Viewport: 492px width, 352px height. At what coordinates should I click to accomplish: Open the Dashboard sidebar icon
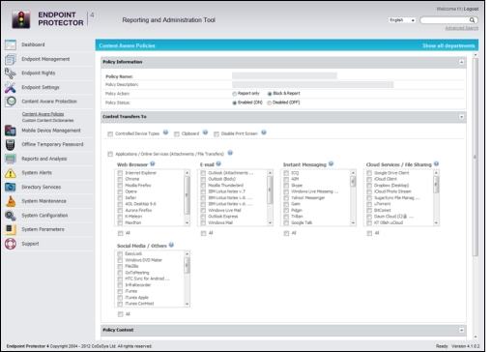[x=11, y=44]
